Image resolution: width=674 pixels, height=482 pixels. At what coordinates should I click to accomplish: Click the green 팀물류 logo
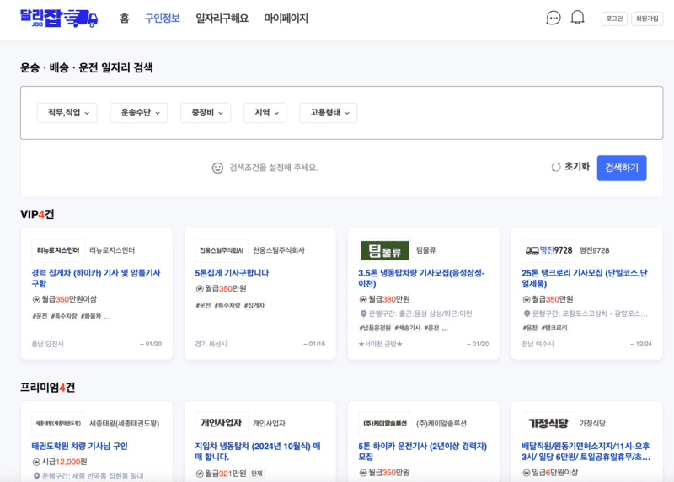[385, 250]
